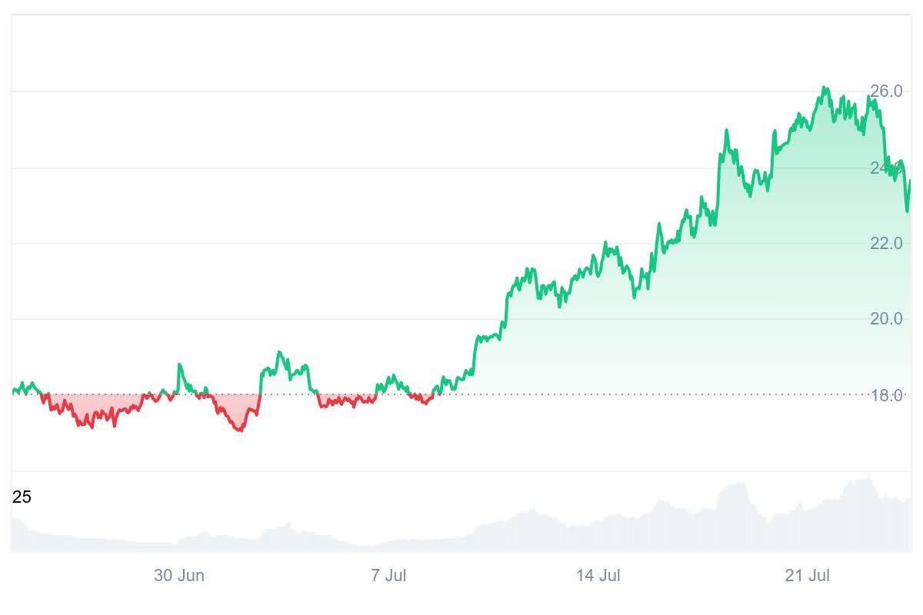Viewport: 923px width, 615px height.
Task: Click the lowest red dip of the price line
Action: tap(239, 430)
